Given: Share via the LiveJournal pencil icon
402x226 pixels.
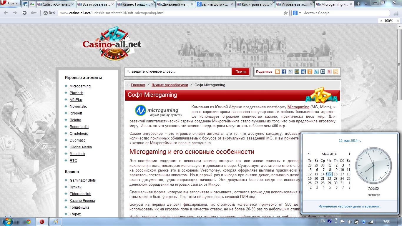Looking at the screenshot, I should click(290, 72).
